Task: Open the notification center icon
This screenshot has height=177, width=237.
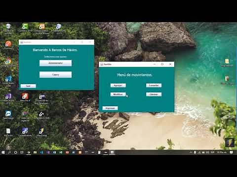Action: tap(231, 152)
